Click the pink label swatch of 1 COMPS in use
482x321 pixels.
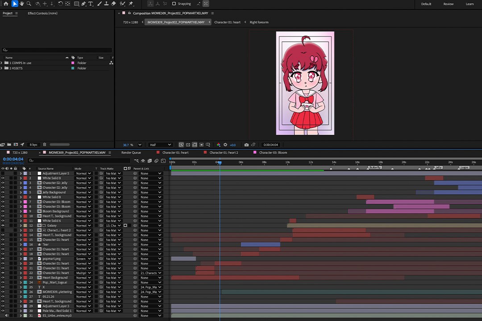click(73, 63)
